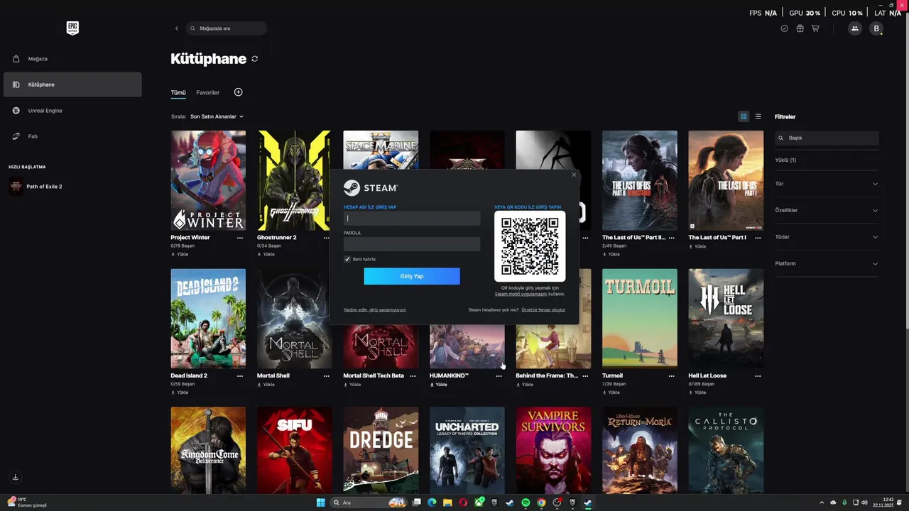Viewport: 909px width, 511px height.
Task: Open the downloads icon at the sidebar bottom
Action: point(16,477)
